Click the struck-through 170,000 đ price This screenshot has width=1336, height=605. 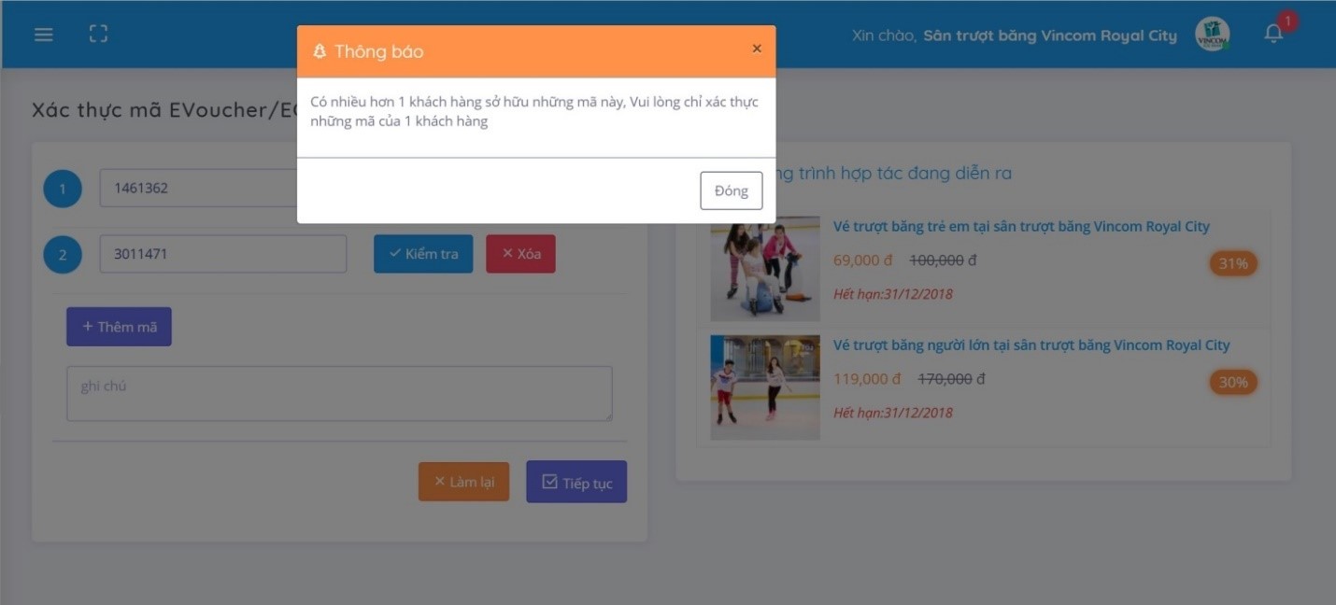951,379
